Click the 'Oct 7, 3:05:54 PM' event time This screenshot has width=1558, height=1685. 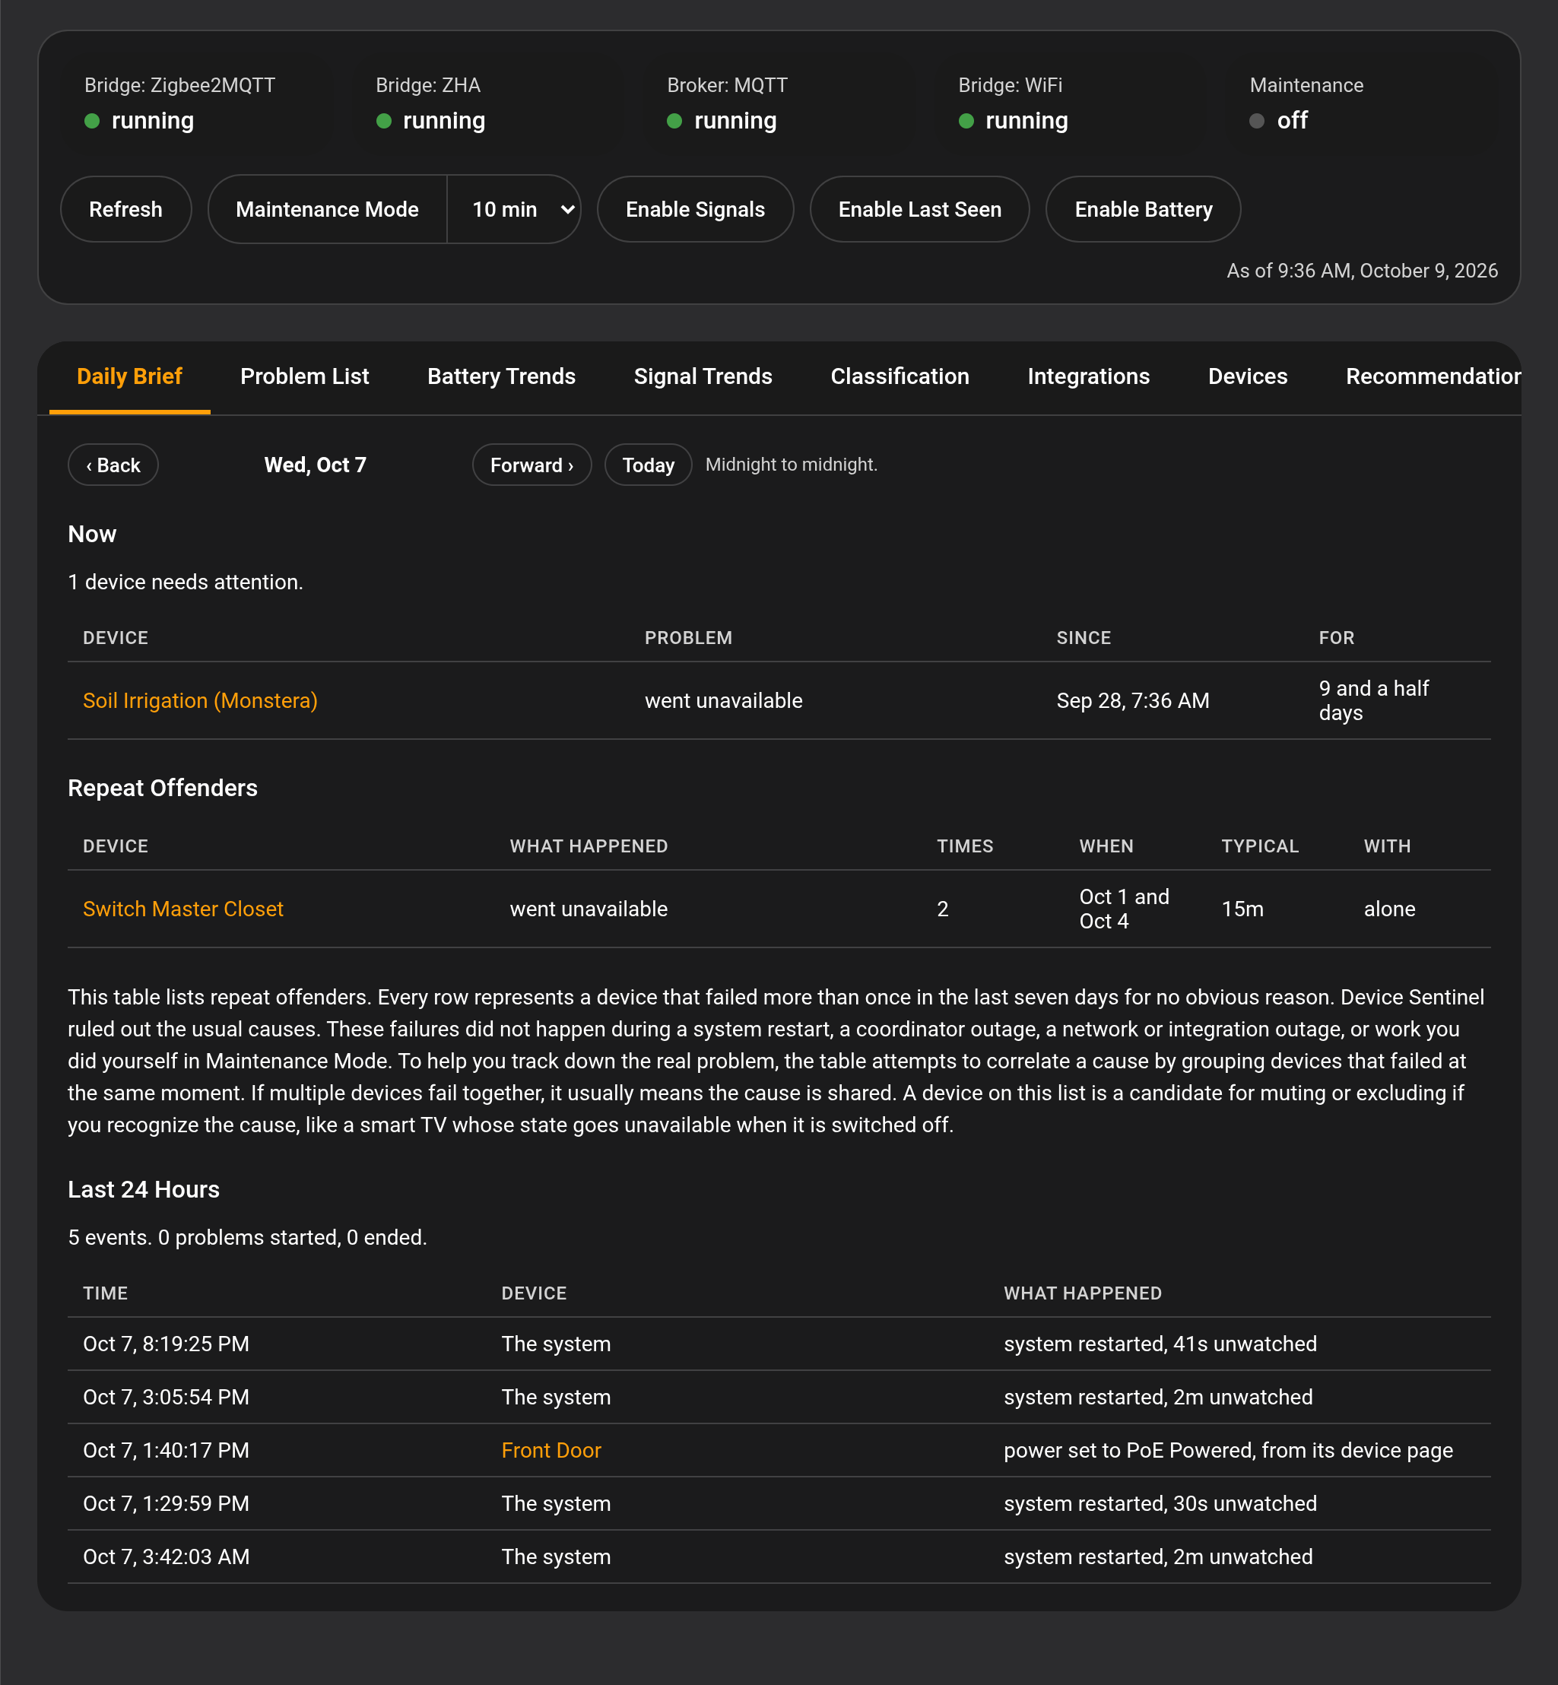[166, 1397]
